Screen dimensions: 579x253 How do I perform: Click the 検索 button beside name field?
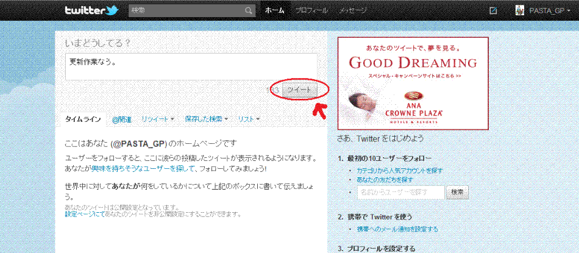[x=458, y=193]
